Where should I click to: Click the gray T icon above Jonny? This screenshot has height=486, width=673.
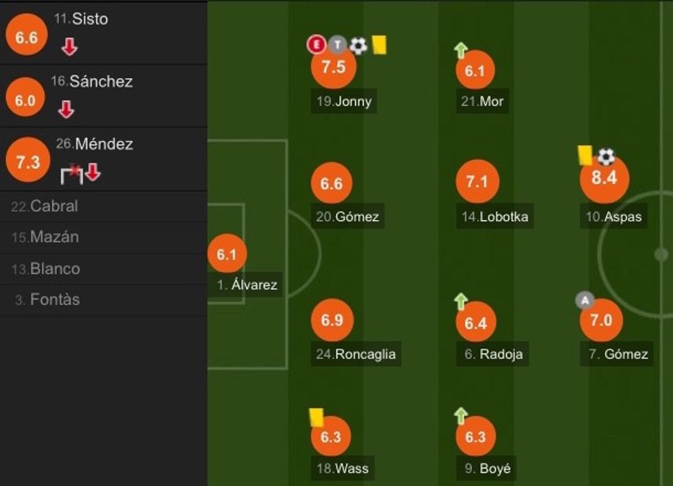[x=336, y=45]
